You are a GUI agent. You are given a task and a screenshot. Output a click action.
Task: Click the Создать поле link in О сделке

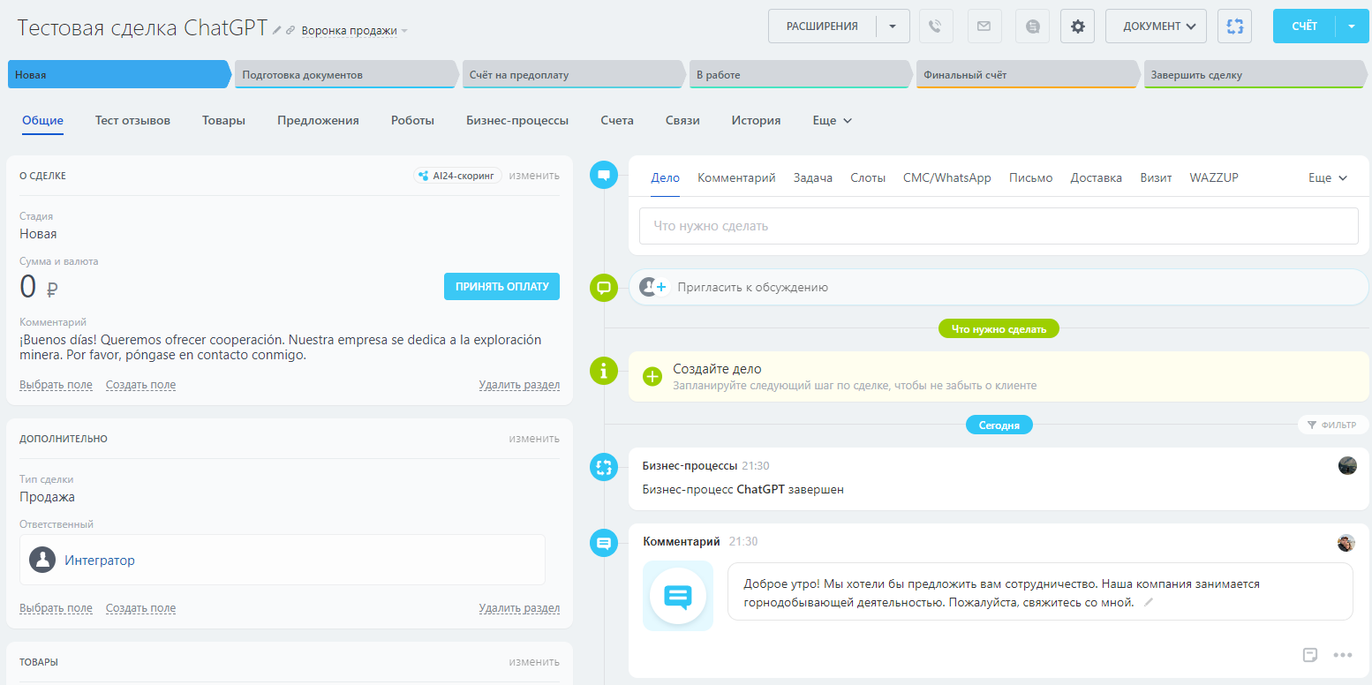(x=140, y=385)
